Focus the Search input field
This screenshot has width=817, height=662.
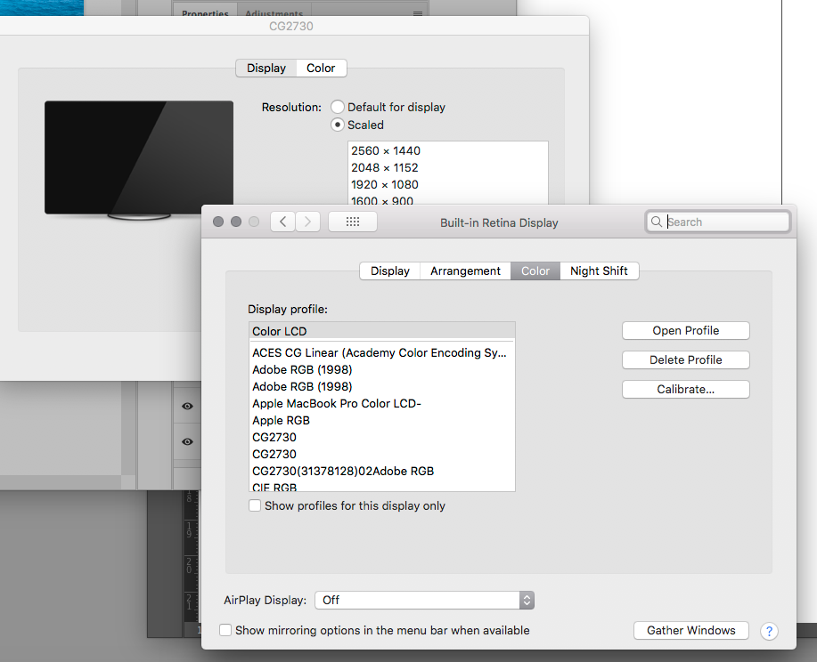718,222
